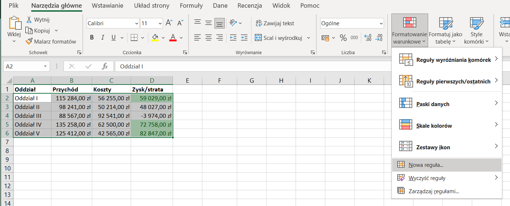Switch to Widok tab
Viewport: 510px width, 206px height.
(x=281, y=5)
